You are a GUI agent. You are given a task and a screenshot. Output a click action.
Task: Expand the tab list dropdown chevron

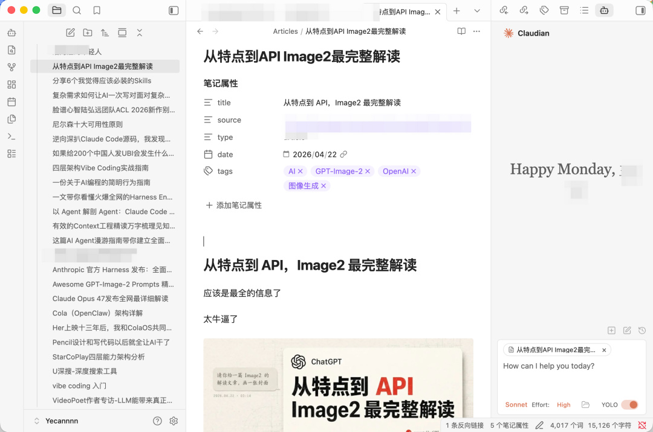(x=477, y=11)
